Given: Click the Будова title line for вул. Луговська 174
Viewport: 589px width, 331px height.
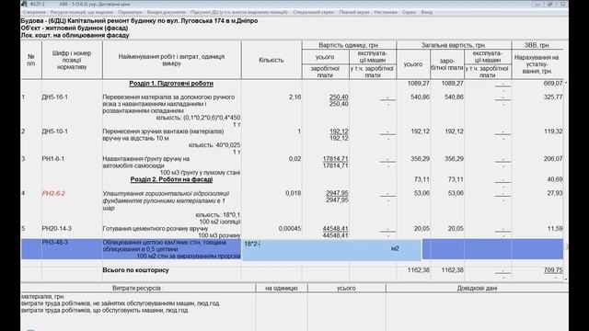Looking at the screenshot, I should coord(139,21).
